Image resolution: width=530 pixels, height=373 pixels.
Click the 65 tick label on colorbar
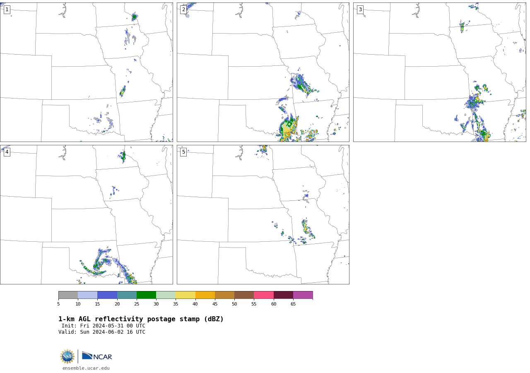293,304
